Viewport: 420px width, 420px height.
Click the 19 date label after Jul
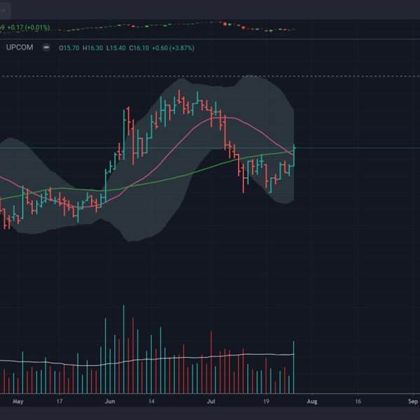tap(266, 401)
